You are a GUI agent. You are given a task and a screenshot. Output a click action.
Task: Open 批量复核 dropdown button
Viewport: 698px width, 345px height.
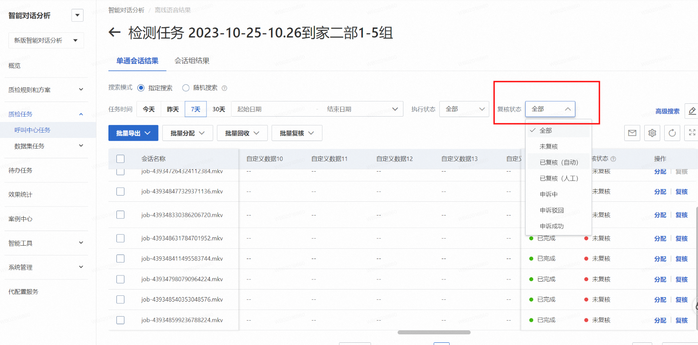297,133
